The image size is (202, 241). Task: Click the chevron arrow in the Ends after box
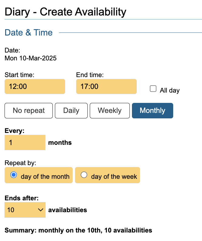pyautogui.click(x=40, y=210)
